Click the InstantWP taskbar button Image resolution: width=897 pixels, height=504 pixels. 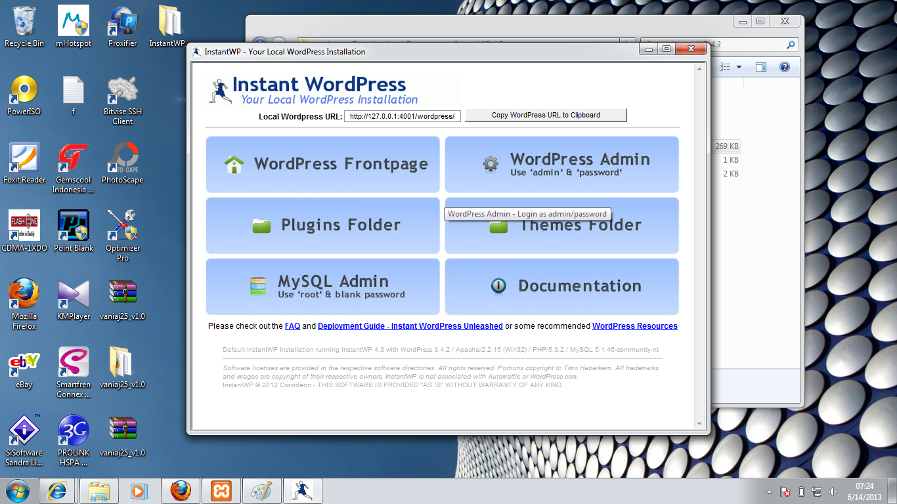303,491
